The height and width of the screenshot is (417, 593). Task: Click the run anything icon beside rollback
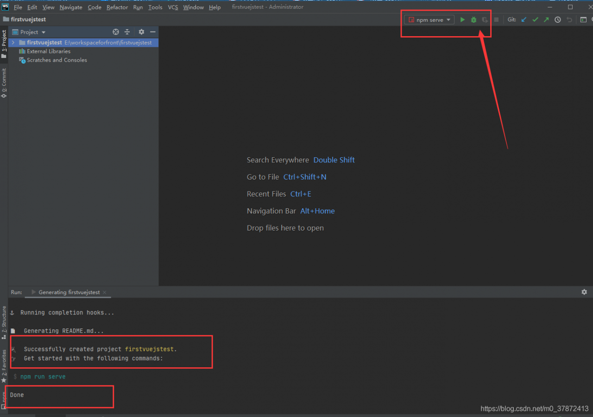(x=583, y=20)
